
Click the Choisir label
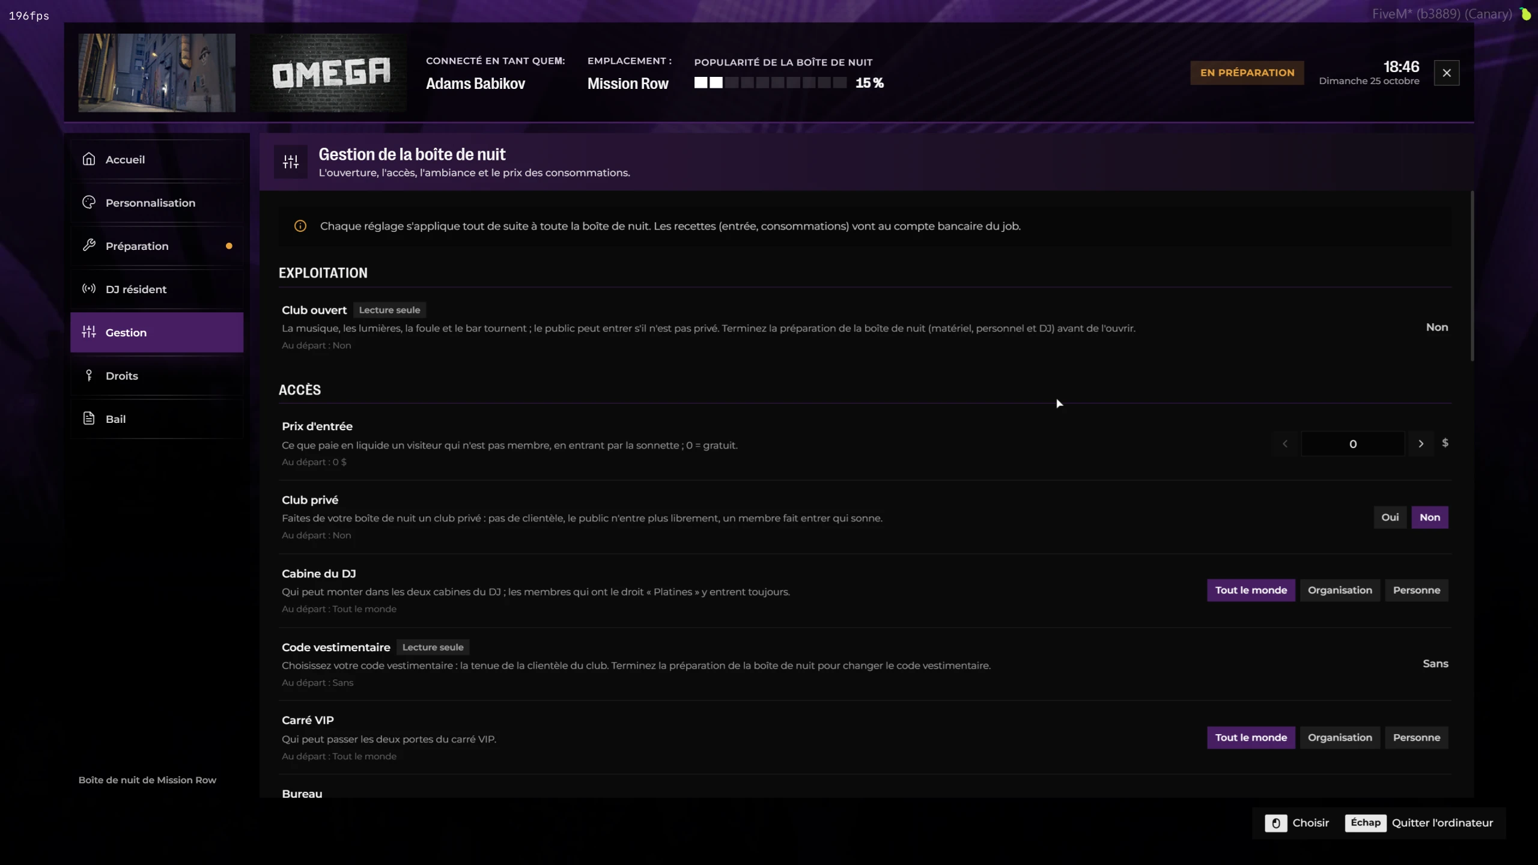[1311, 823]
